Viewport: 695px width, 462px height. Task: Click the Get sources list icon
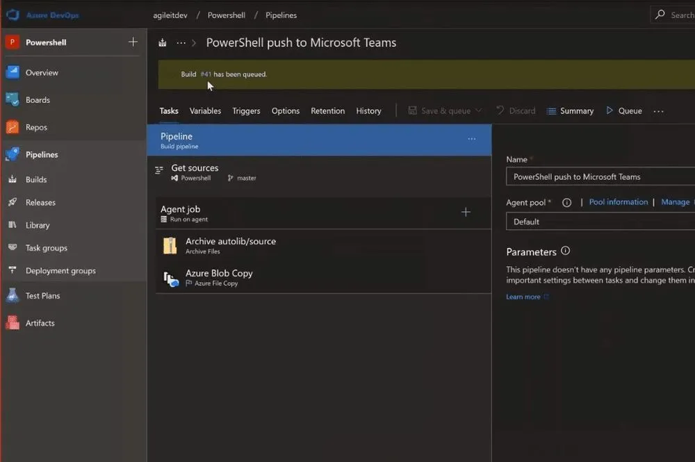[x=159, y=170]
